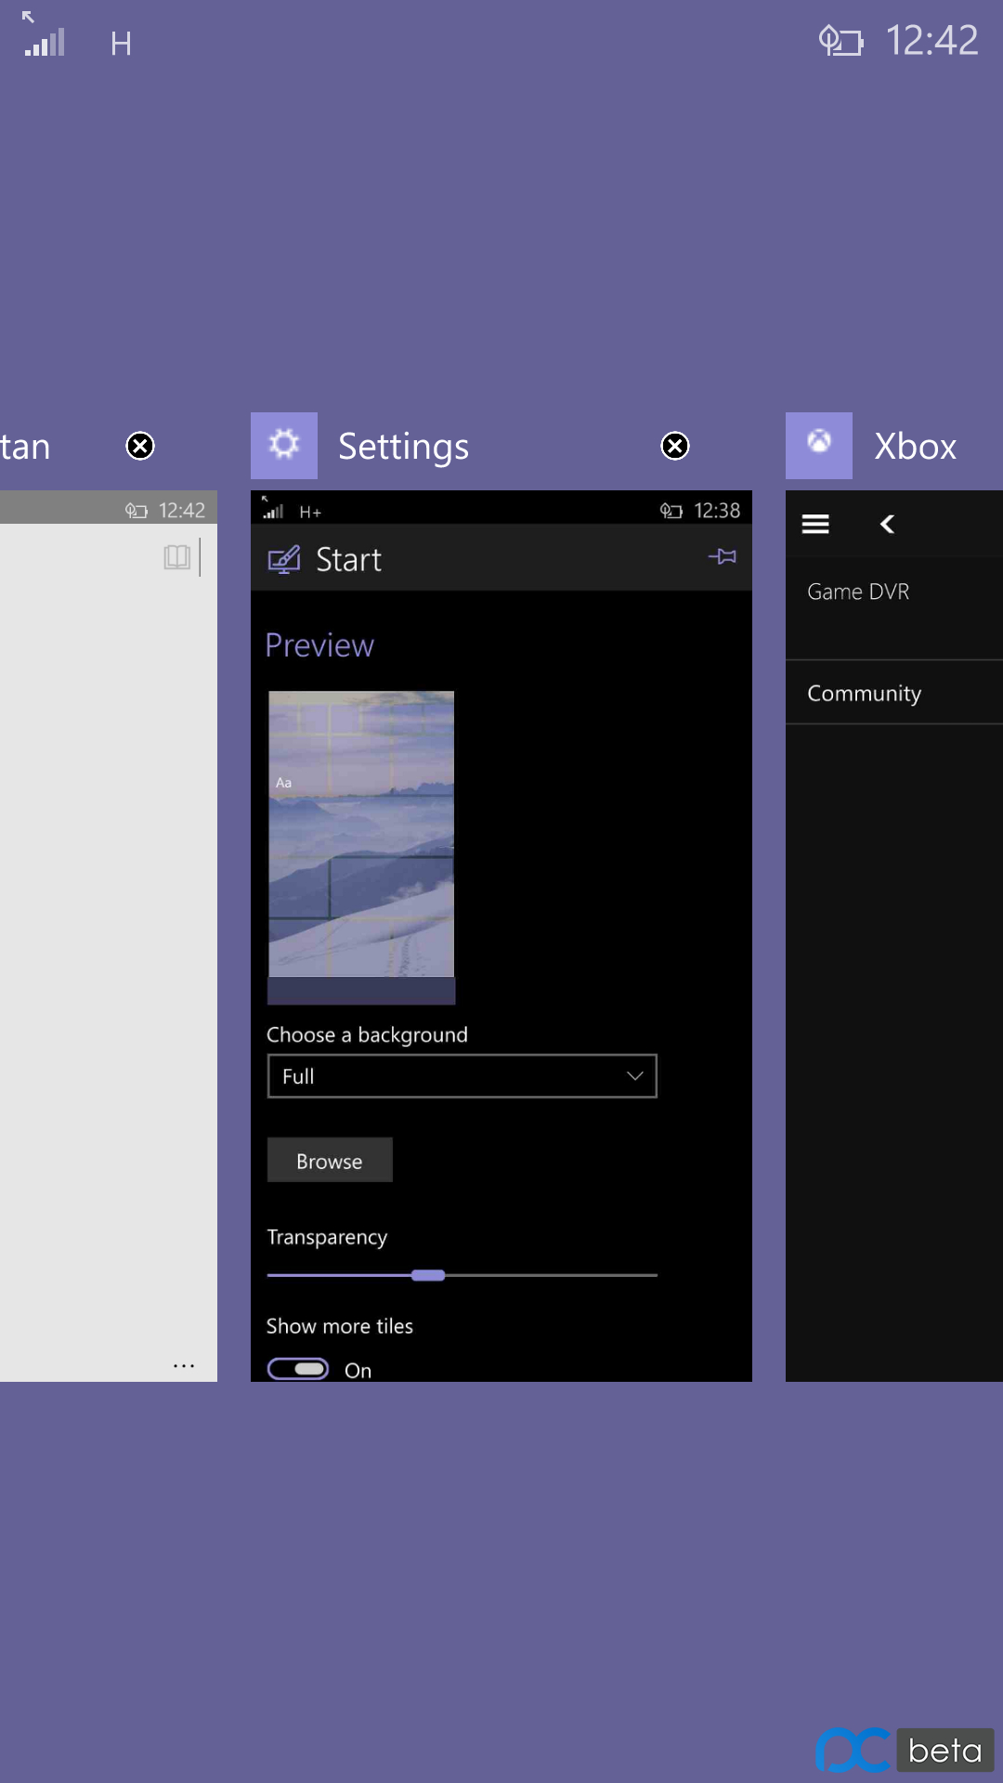The width and height of the screenshot is (1003, 1783).
Task: Click the pin icon in Start settings
Action: coord(723,557)
